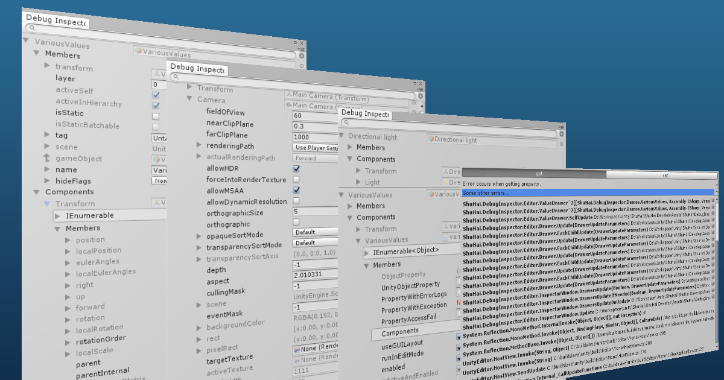Click the camera icon in Main Camera object field

coord(289,105)
